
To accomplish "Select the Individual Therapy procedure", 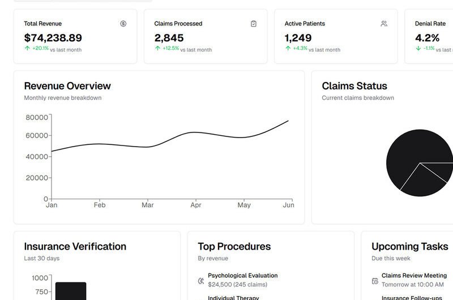I will coord(233,298).
